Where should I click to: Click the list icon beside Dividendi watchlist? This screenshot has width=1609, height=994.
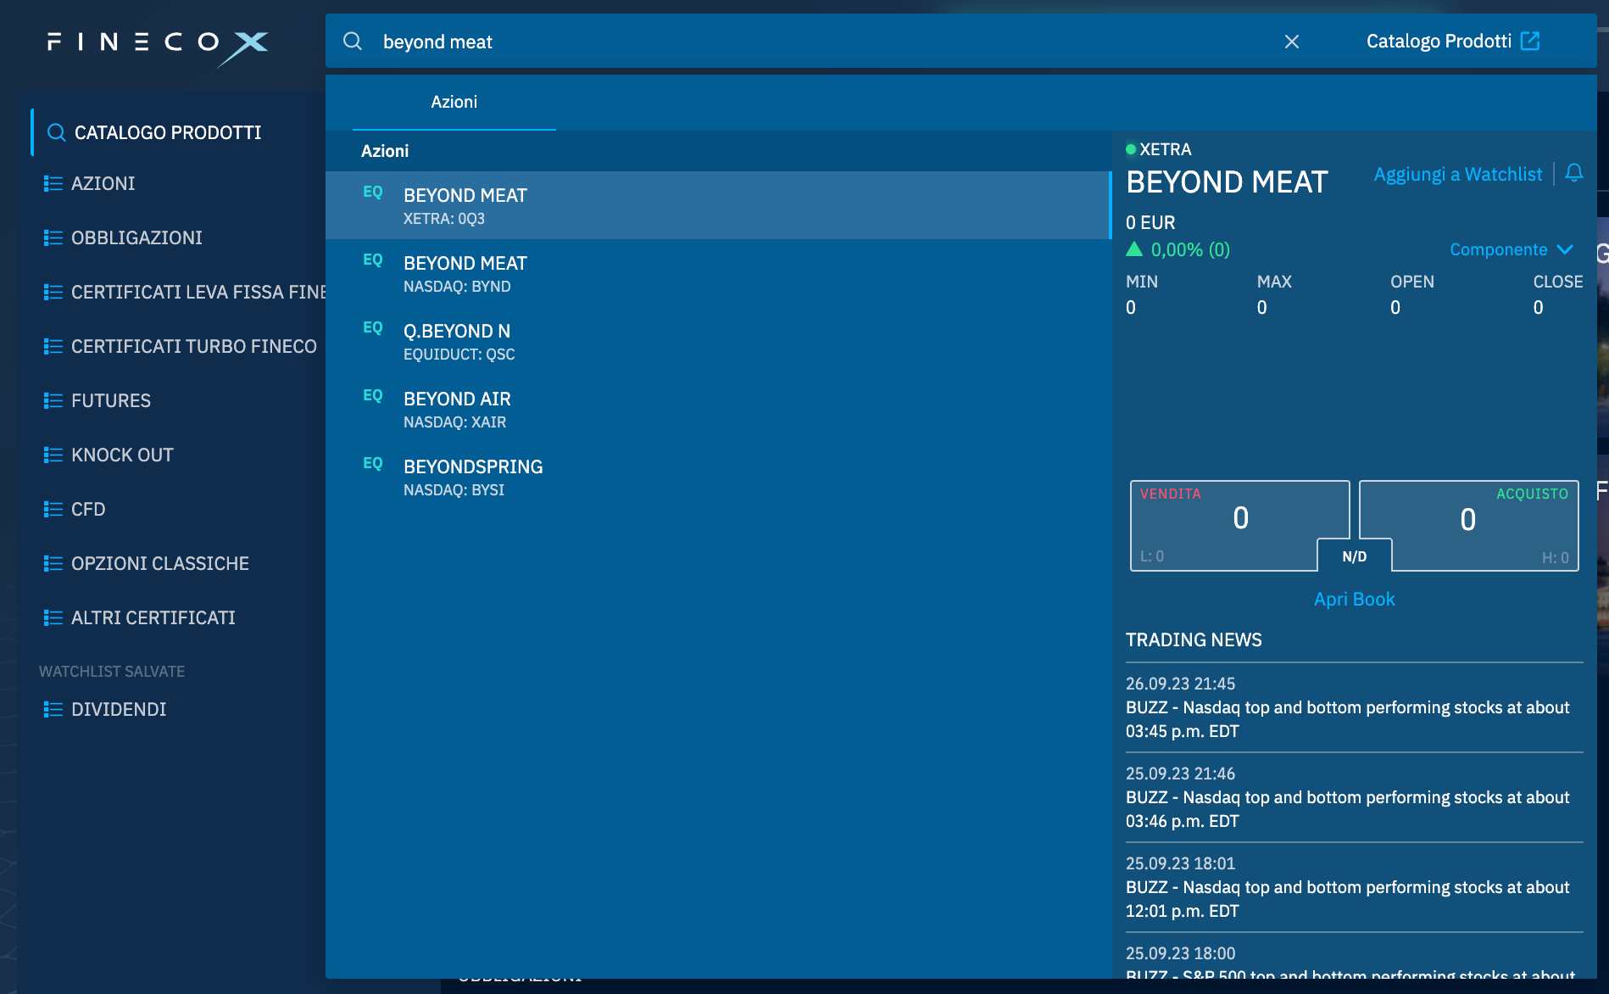point(53,709)
